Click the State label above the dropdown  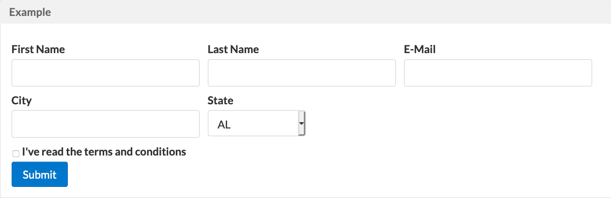pos(220,100)
